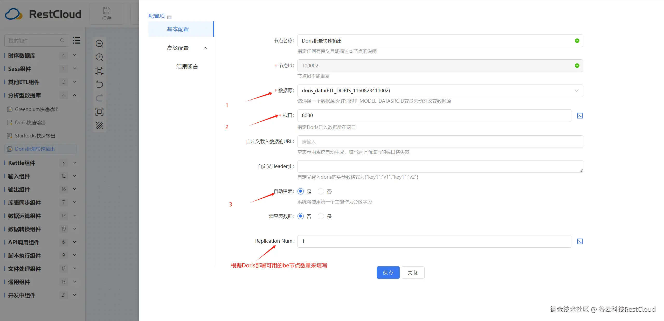The width and height of the screenshot is (664, 321).
Task: Click the StarRocks快速输出 component icon
Action: [x=10, y=136]
